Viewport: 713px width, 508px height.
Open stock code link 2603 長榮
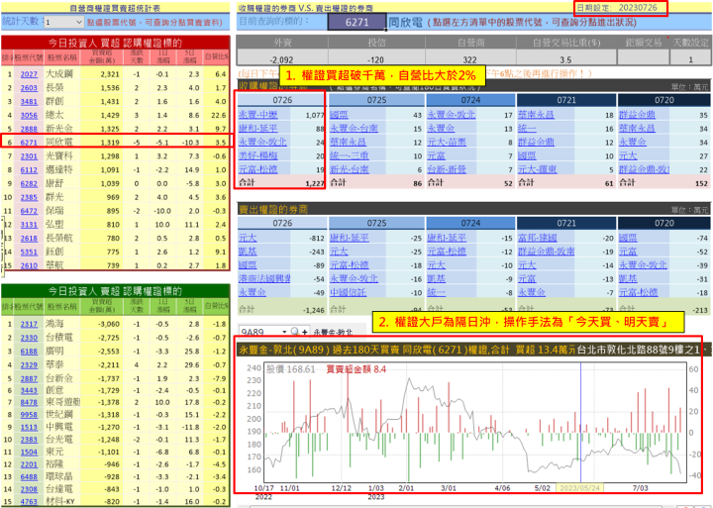click(x=29, y=88)
